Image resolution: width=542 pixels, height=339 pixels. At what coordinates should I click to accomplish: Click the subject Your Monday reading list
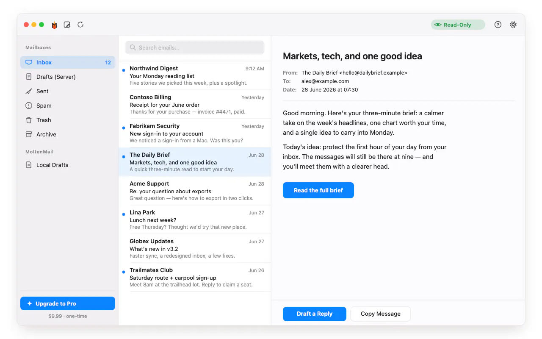162,76
